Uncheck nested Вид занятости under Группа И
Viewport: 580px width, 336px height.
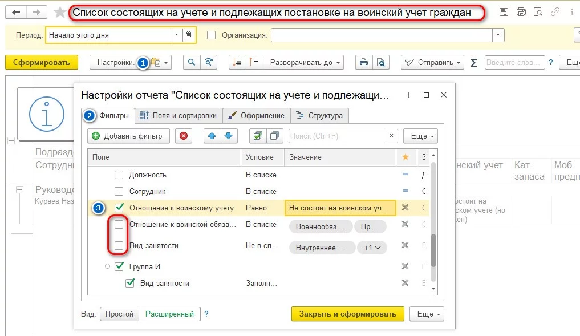(130, 283)
